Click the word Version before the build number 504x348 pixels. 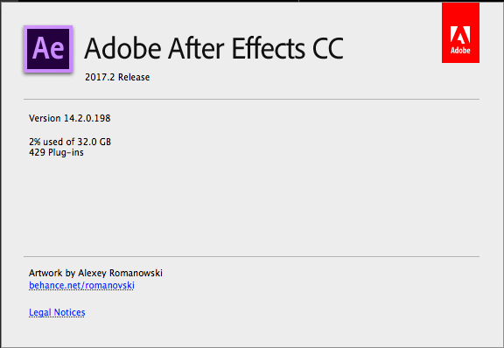45,118
